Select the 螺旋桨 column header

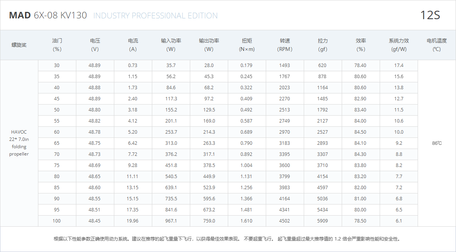19,45
